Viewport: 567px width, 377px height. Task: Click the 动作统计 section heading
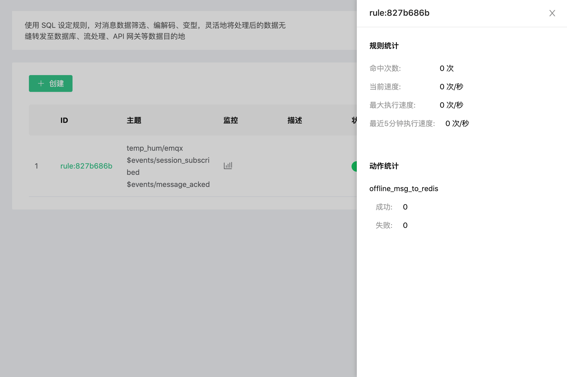click(384, 166)
